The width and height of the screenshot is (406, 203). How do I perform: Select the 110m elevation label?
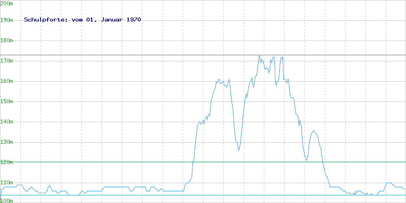click(7, 182)
